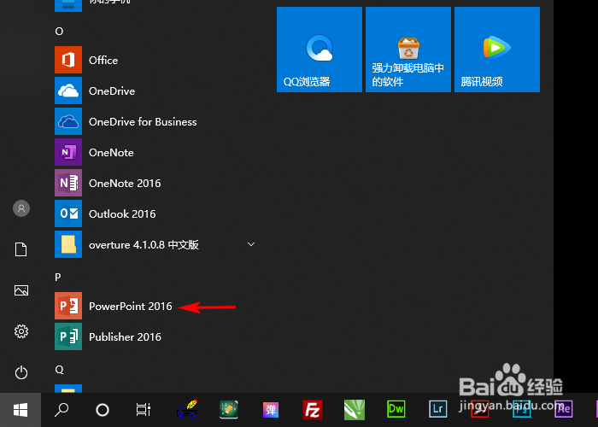Launch After Effects from the taskbar
Viewport: 598px width, 427px height.
563,409
